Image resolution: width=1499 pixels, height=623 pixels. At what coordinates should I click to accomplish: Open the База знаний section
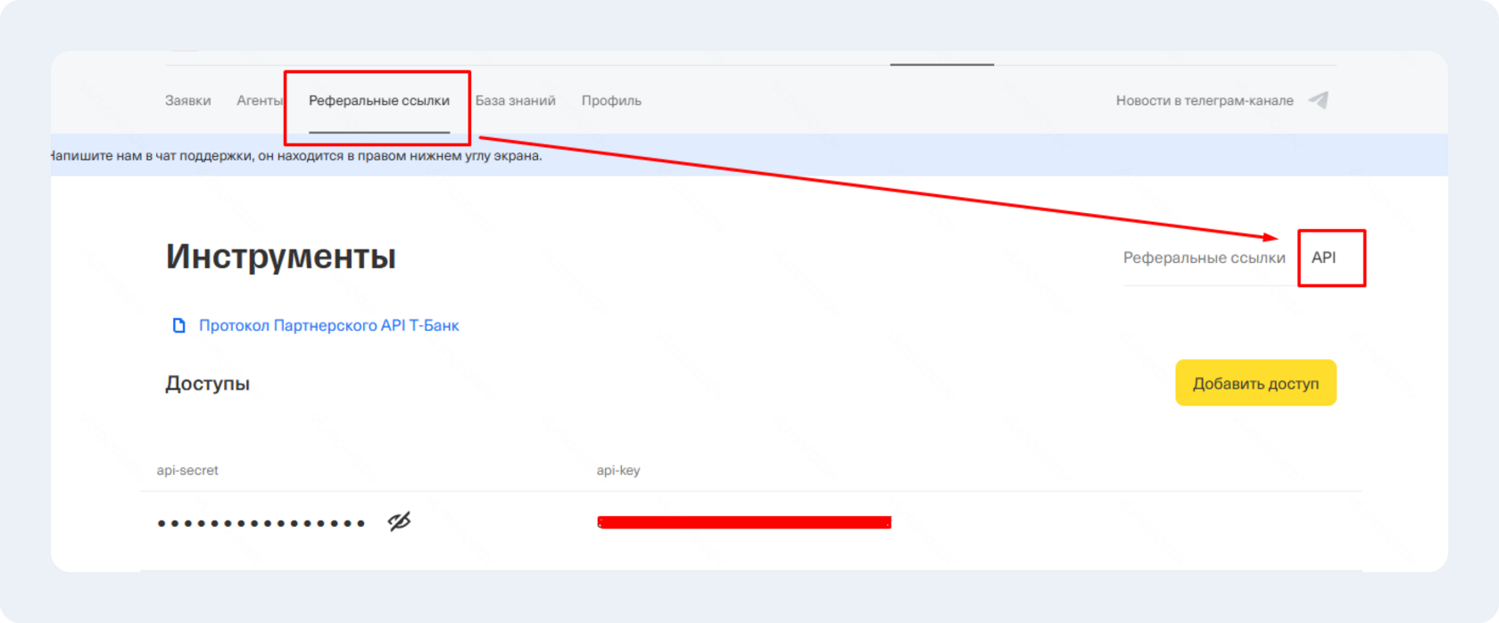point(515,101)
